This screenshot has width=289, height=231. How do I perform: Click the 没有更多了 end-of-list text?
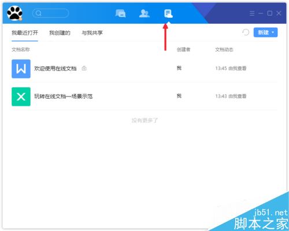click(x=144, y=121)
